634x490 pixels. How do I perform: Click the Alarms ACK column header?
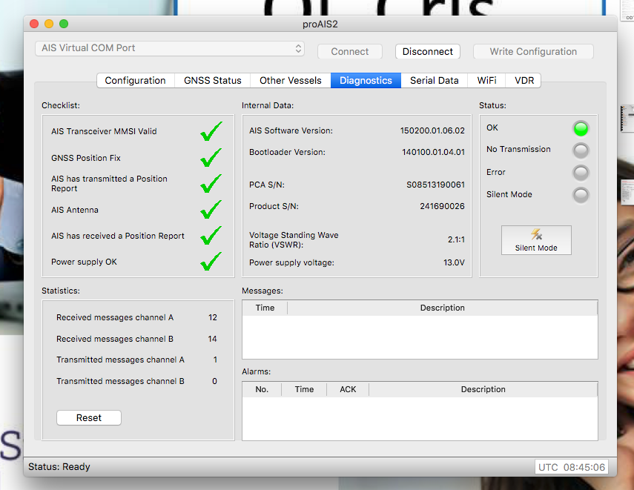click(x=348, y=389)
